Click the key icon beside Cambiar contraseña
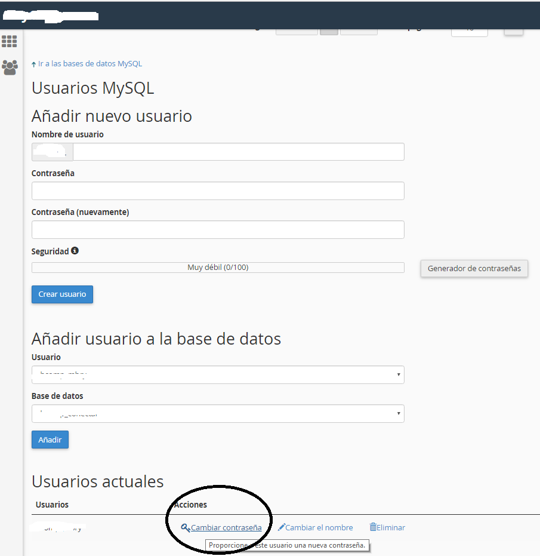The image size is (540, 556). click(x=186, y=528)
